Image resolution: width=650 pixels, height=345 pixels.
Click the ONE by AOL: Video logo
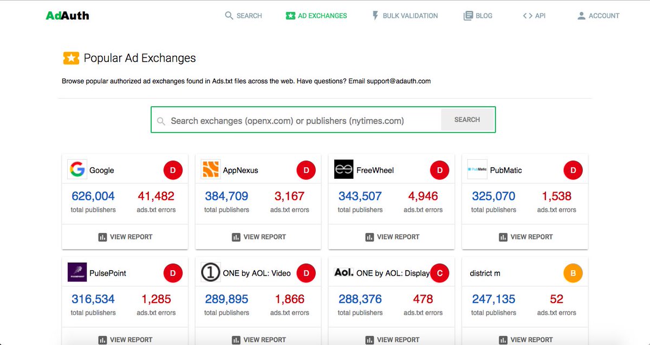point(211,272)
